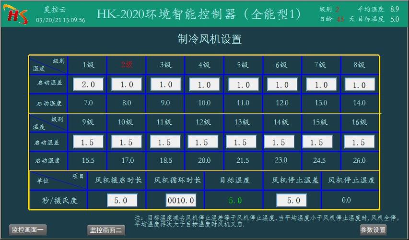The image size is (409, 240).
Task: Edit 风机停止温差 value field
Action: [x=292, y=200]
